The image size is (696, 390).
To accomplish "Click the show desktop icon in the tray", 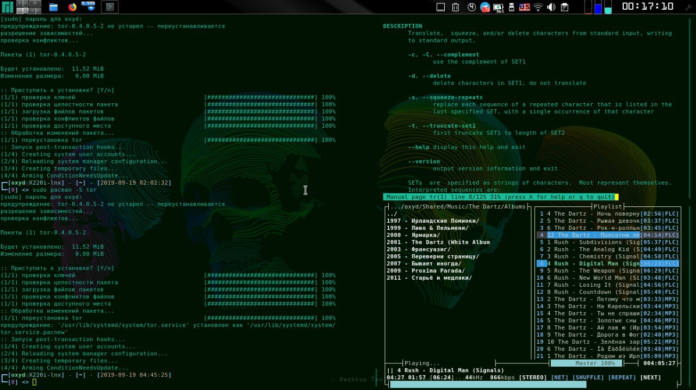I will point(441,7).
